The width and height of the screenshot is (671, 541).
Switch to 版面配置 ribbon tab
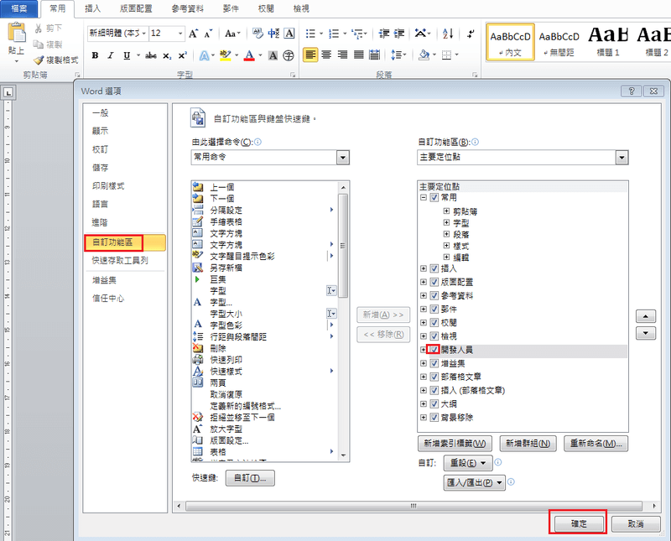tap(136, 8)
